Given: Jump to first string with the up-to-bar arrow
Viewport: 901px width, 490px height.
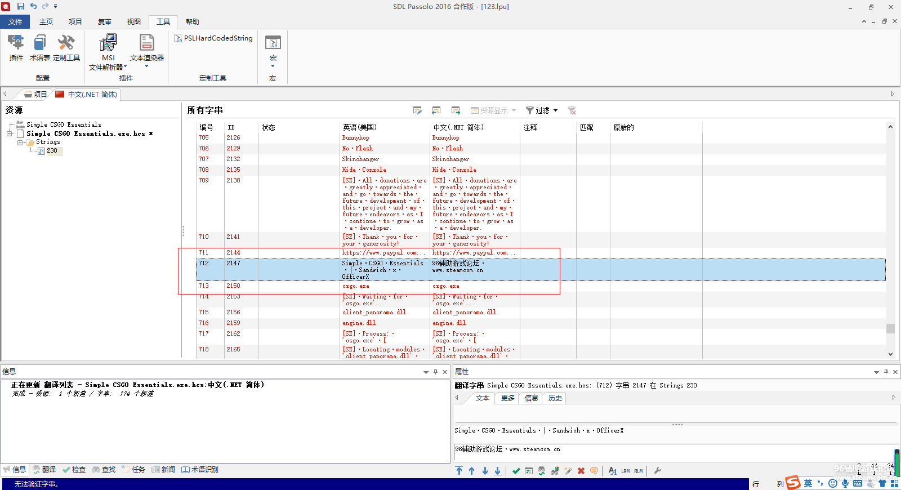Looking at the screenshot, I should tap(459, 471).
